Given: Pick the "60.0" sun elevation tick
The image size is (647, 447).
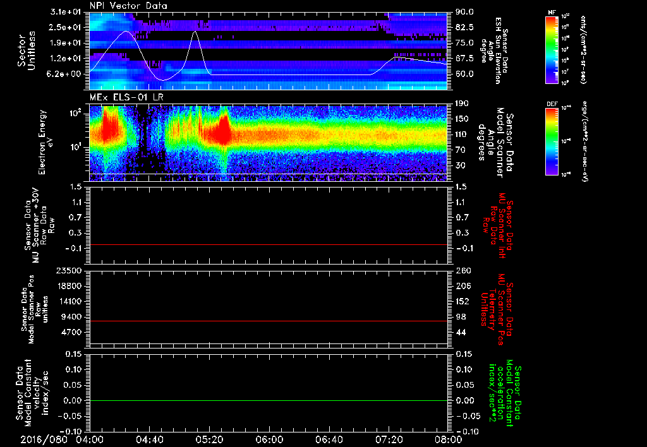Looking at the screenshot, I should coord(464,74).
